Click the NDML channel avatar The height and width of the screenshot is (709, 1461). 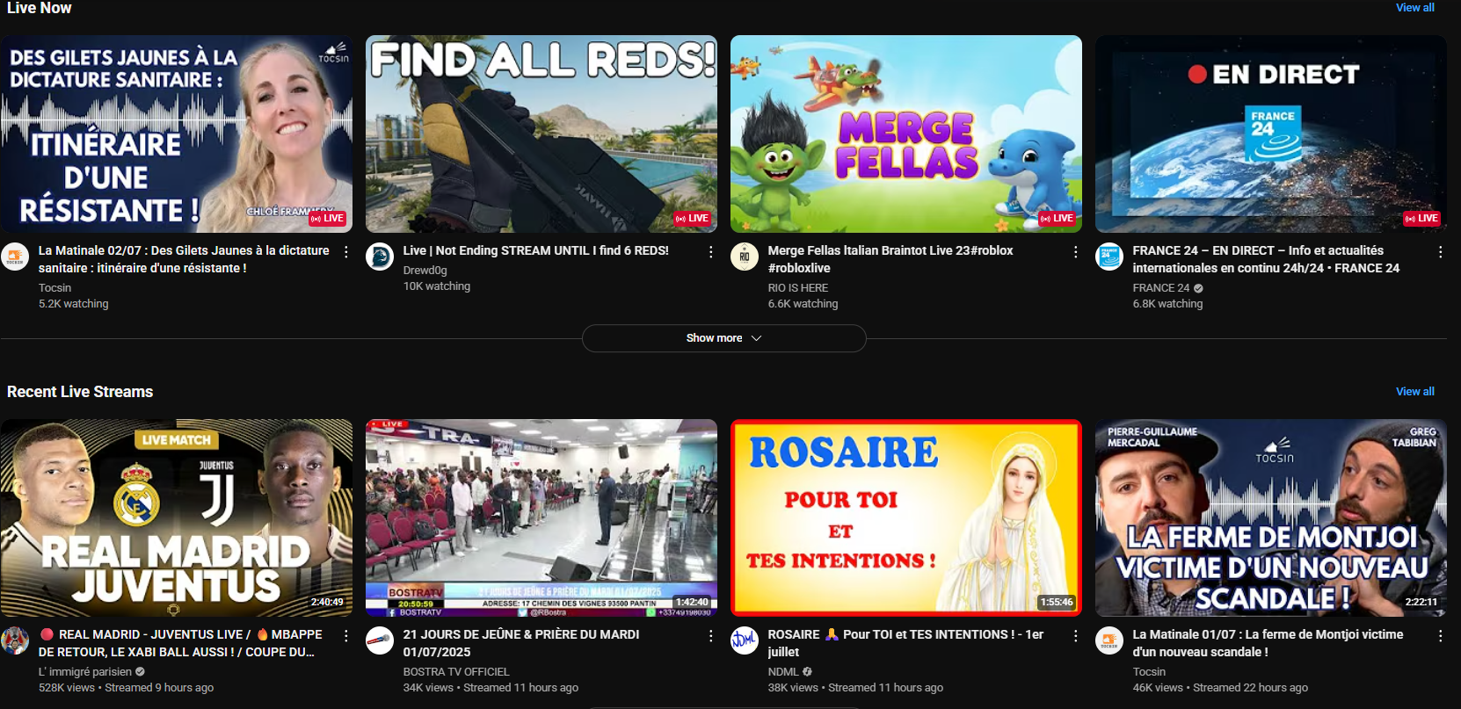[x=745, y=640]
